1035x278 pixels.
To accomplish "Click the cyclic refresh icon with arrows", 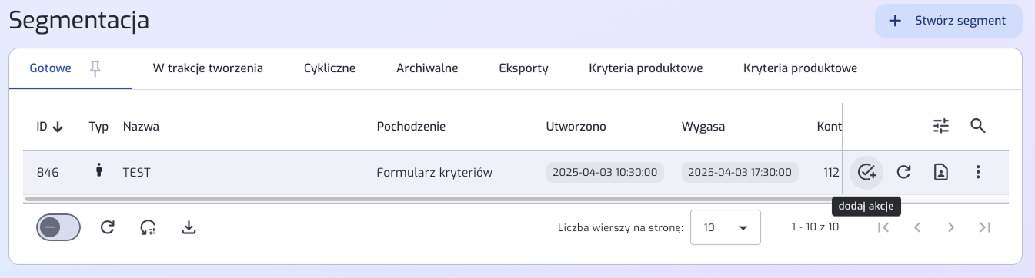I will tap(148, 227).
